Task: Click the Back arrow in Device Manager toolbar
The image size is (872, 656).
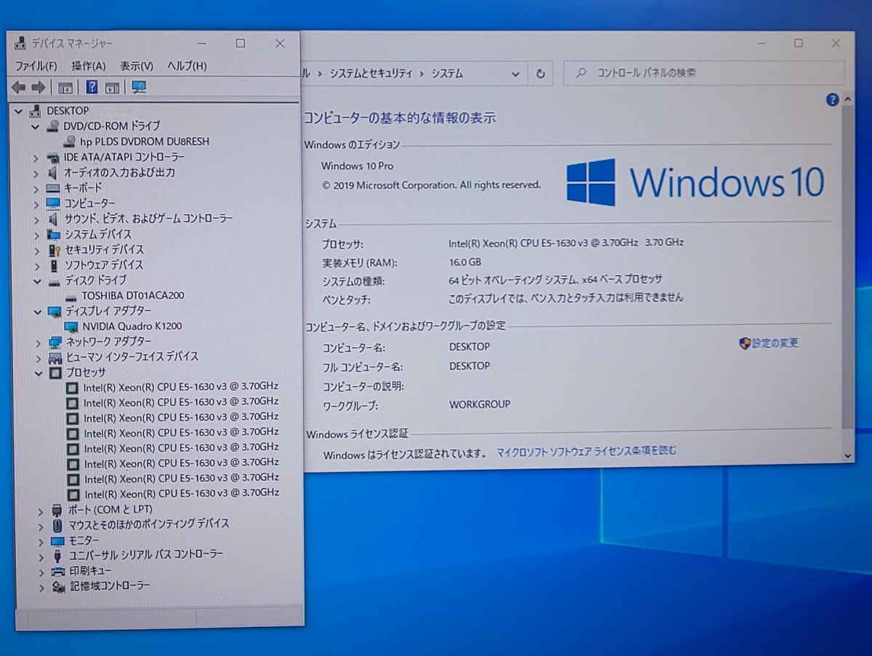Action: click(x=19, y=87)
